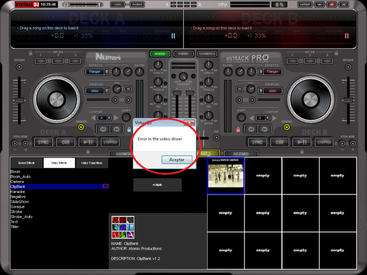Click CUE button on Deck B
This screenshot has width=367, height=275.
click(x=279, y=142)
